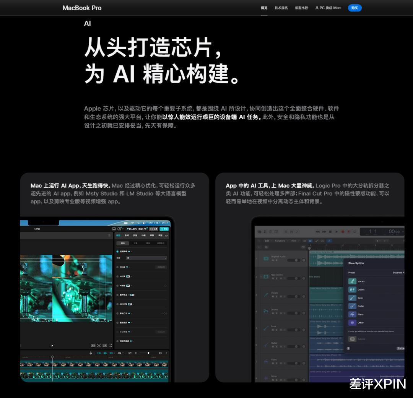This screenshot has height=398, width=413.
Task: Adjust the Drums track volume slider
Action: click(294, 313)
